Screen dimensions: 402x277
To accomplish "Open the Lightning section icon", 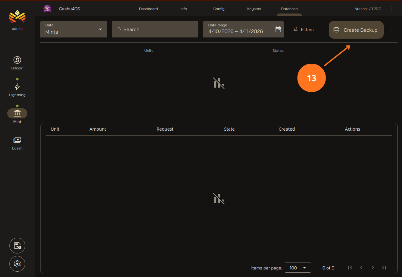I will pos(17,87).
